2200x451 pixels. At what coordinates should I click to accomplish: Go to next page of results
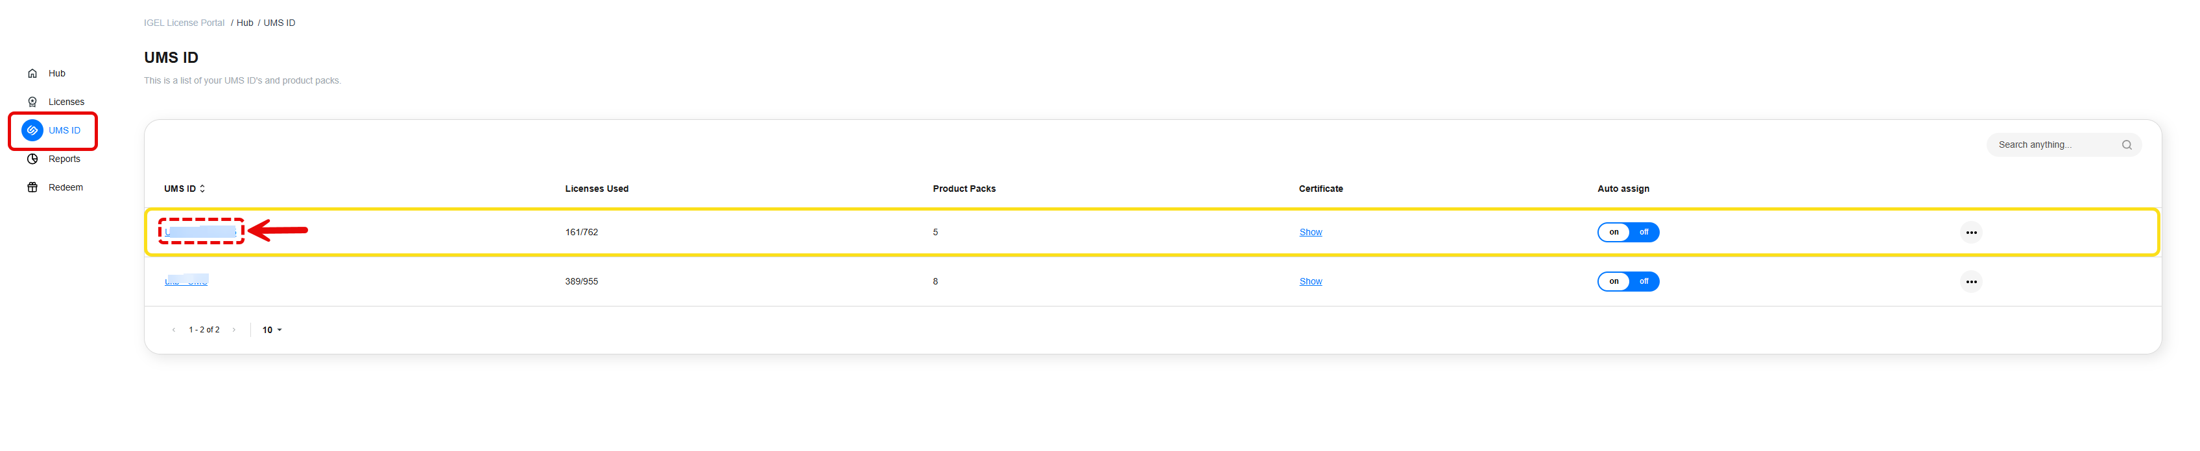[234, 330]
